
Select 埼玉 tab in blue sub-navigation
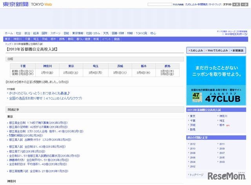pyautogui.click(x=36, y=39)
